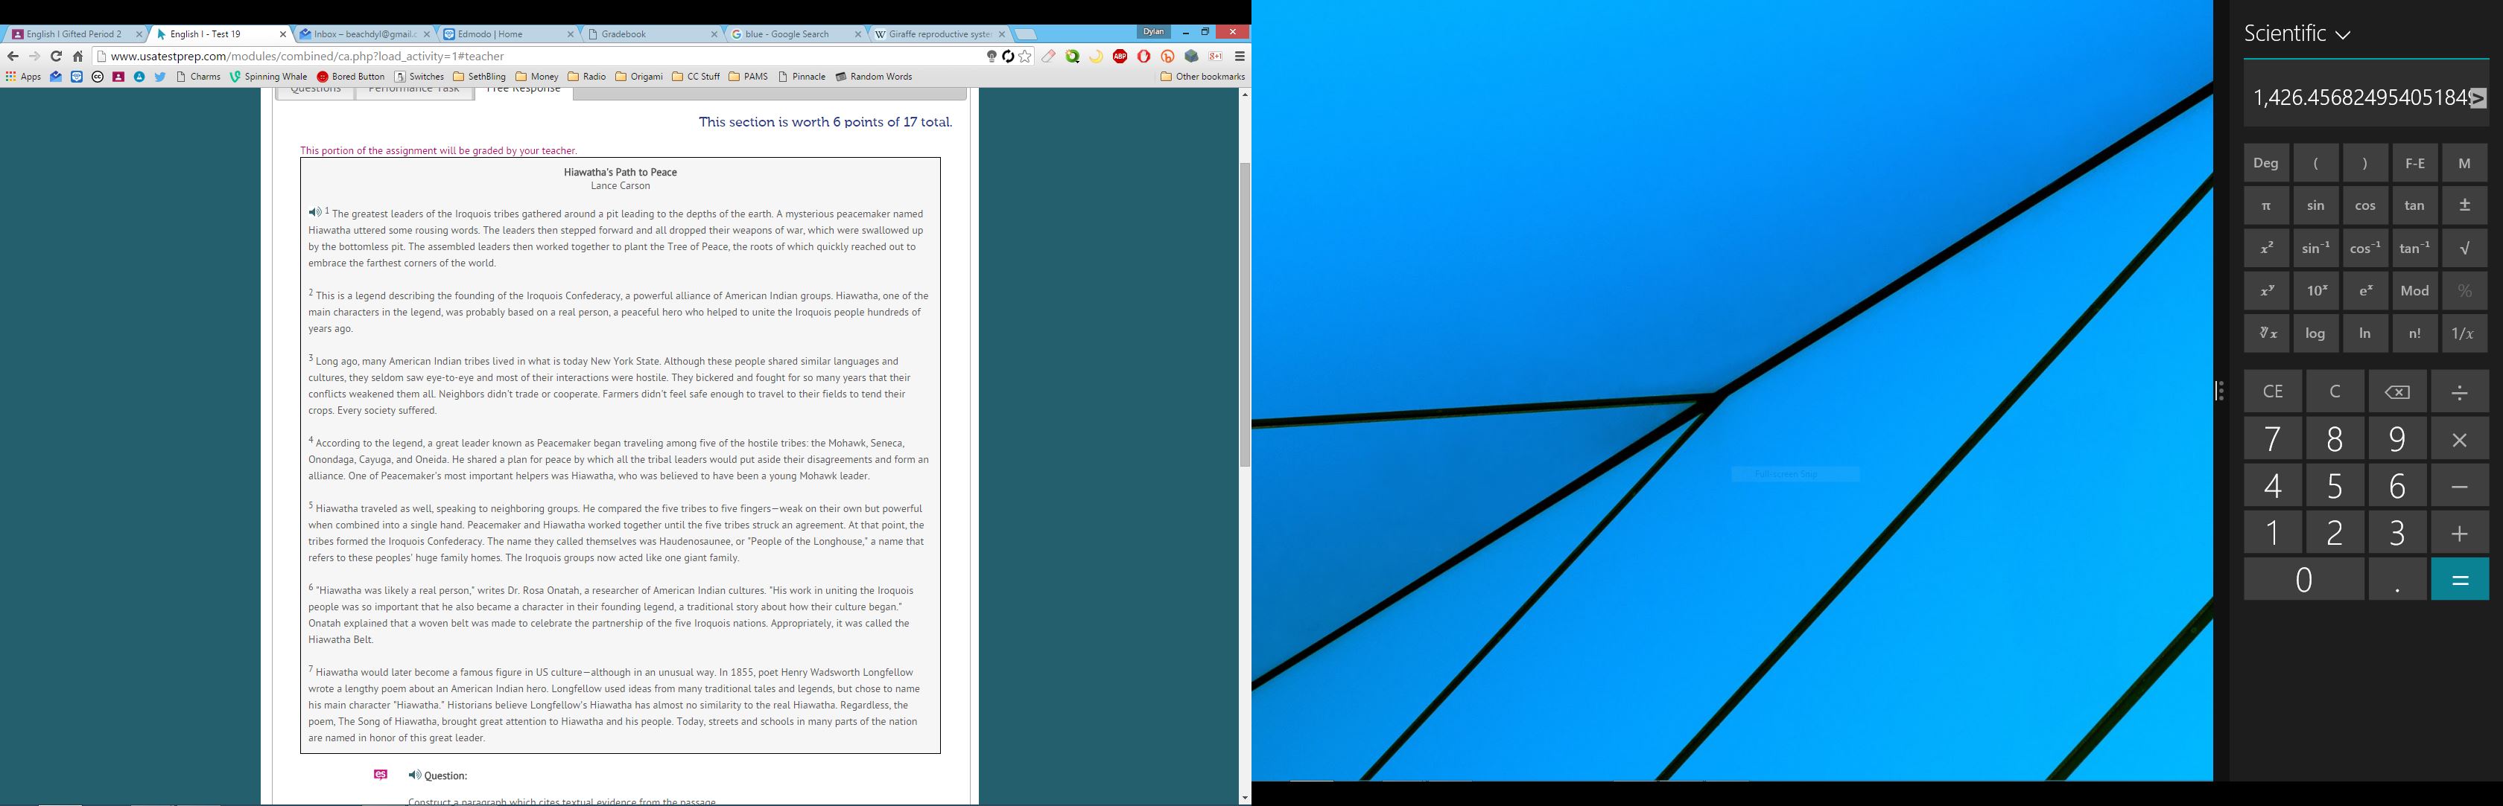
Task: Open the PAMS bookmarks folder
Action: click(747, 77)
